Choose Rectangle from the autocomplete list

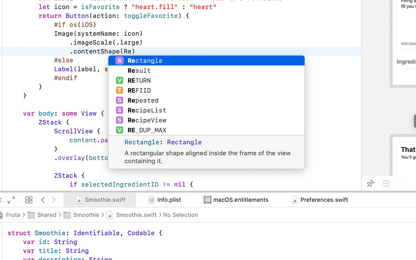click(x=145, y=61)
